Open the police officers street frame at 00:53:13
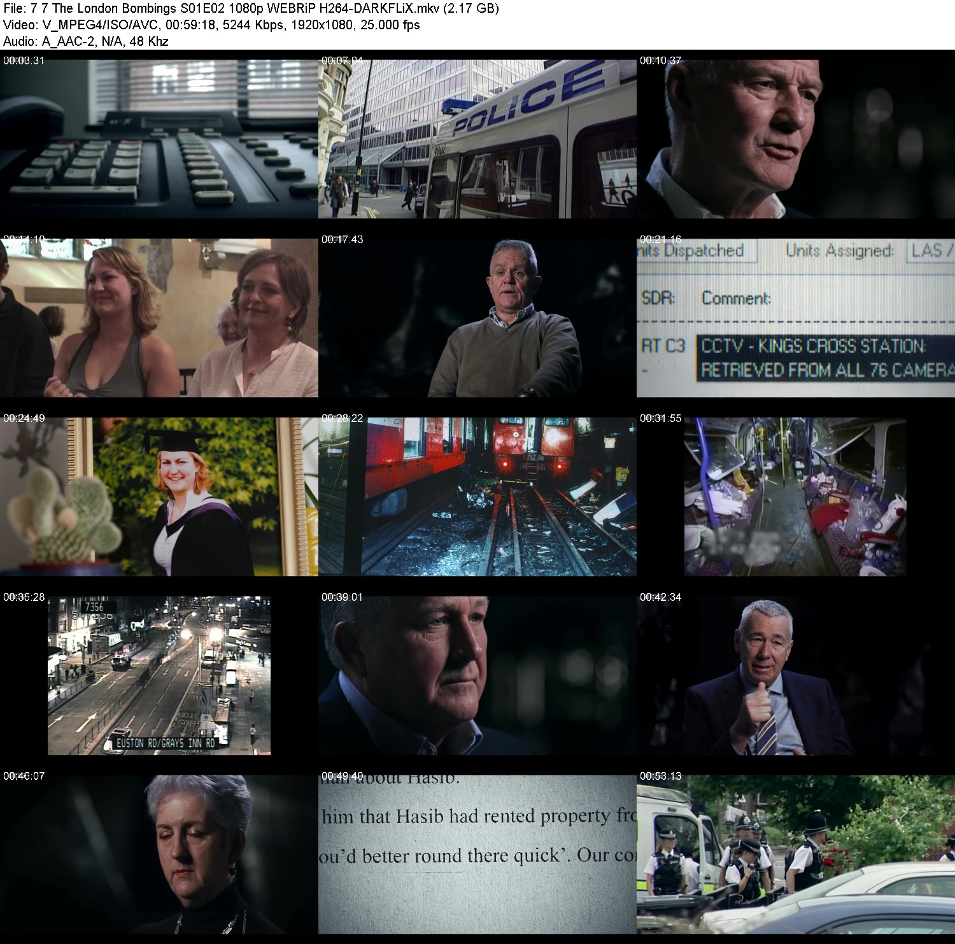The height and width of the screenshot is (944, 955). pos(796,855)
